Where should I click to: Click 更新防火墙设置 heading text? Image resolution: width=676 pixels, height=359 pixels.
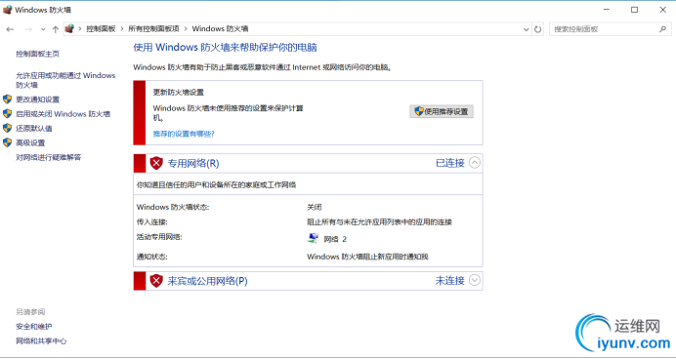[179, 93]
